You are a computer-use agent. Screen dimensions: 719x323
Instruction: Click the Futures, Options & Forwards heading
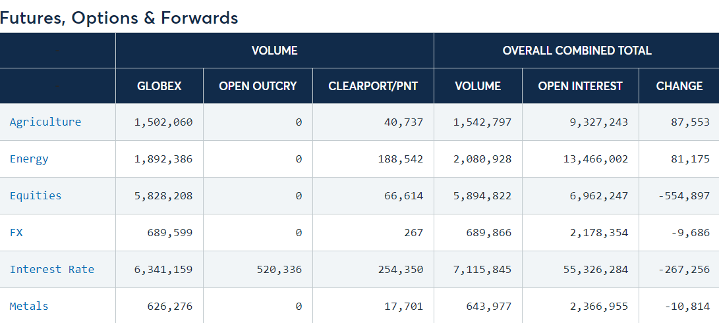click(119, 18)
